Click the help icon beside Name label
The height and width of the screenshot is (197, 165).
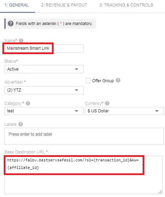21,40
